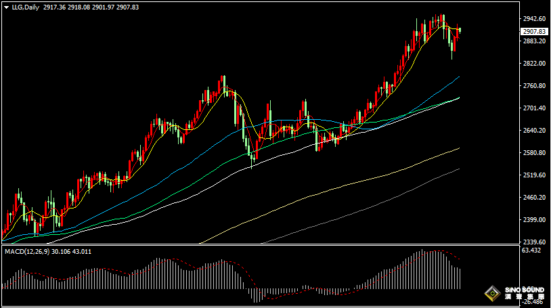Click the triangle arrow beside LLG,Daily
551x308 pixels.
coord(6,7)
